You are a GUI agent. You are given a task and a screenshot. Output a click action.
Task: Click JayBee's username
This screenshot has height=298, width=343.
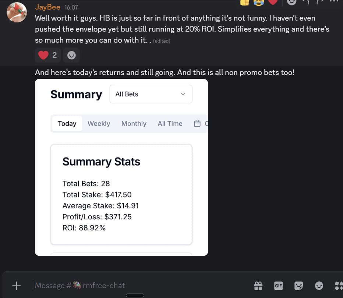tap(47, 7)
